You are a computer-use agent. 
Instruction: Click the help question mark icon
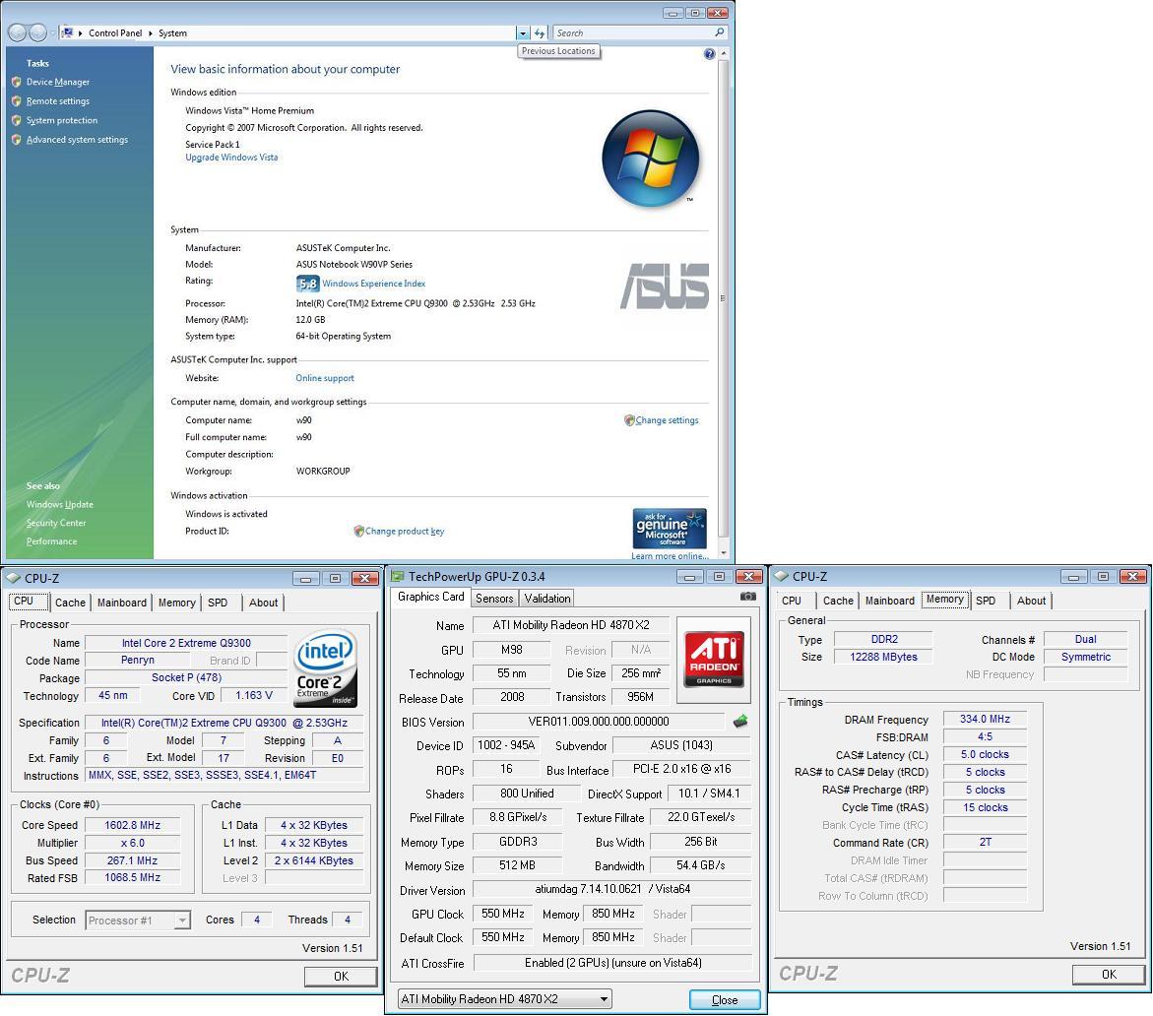[709, 54]
